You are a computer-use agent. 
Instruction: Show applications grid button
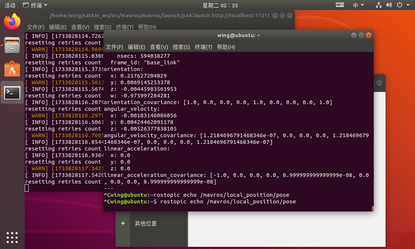pyautogui.click(x=12, y=237)
